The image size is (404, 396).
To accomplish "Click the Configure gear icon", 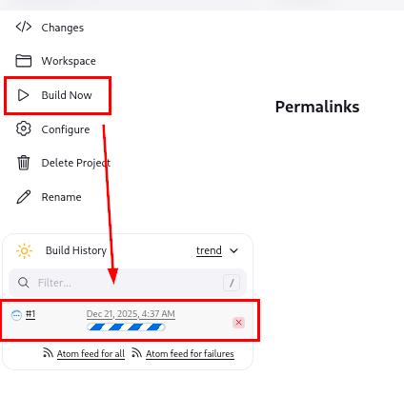I will pos(24,129).
